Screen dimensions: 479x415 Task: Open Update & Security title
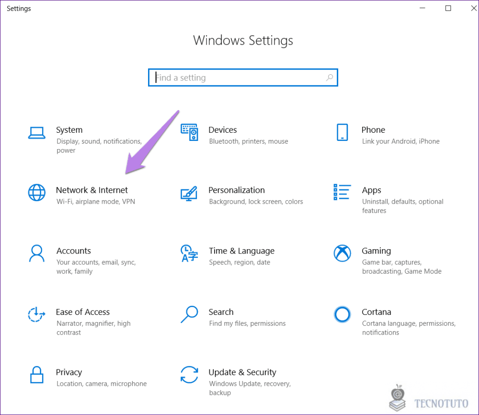point(242,372)
